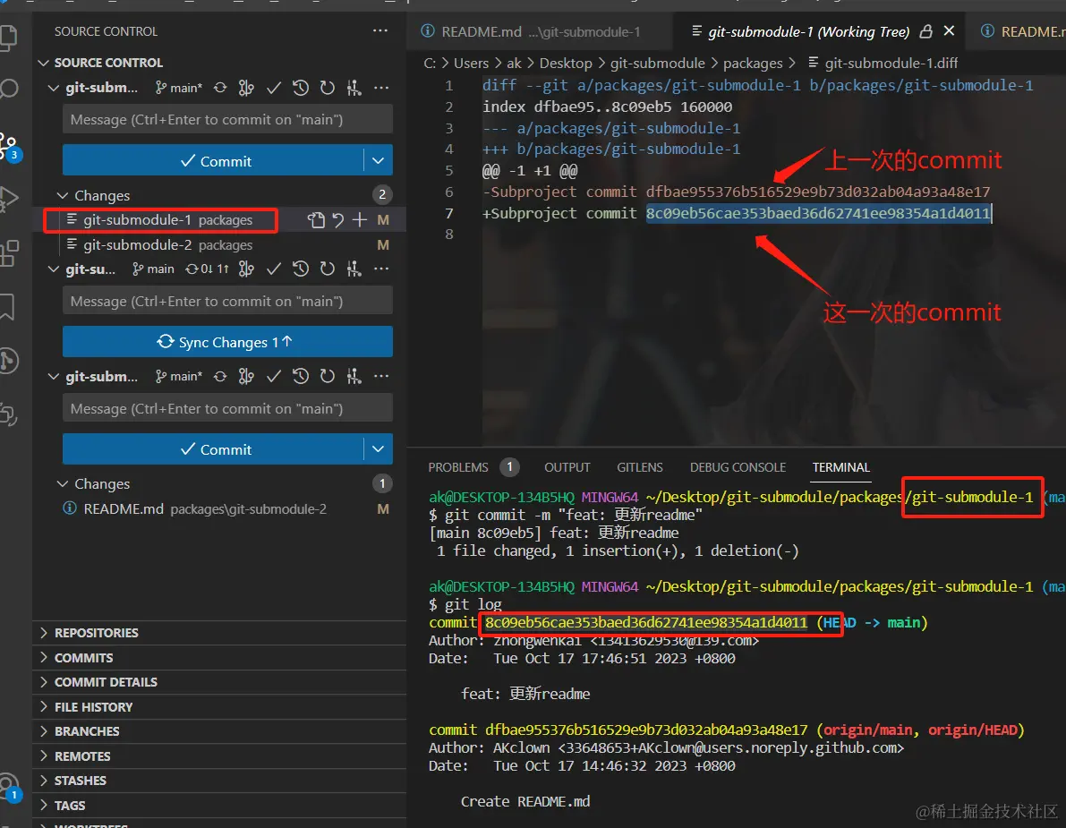Switch to the PROBLEMS panel tab
This screenshot has height=828, width=1066.
(x=458, y=467)
